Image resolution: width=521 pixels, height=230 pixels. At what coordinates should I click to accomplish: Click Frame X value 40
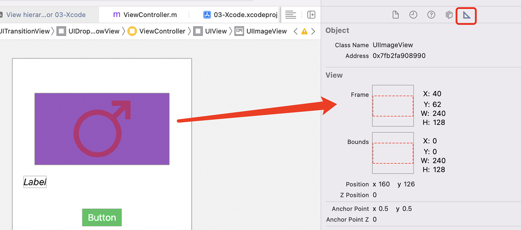(437, 94)
